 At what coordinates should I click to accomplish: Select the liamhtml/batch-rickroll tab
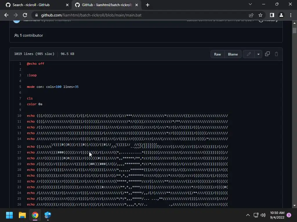106,5
